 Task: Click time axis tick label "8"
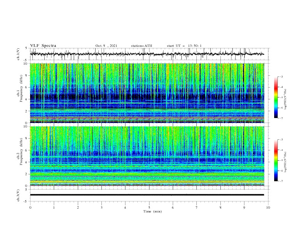(220, 207)
